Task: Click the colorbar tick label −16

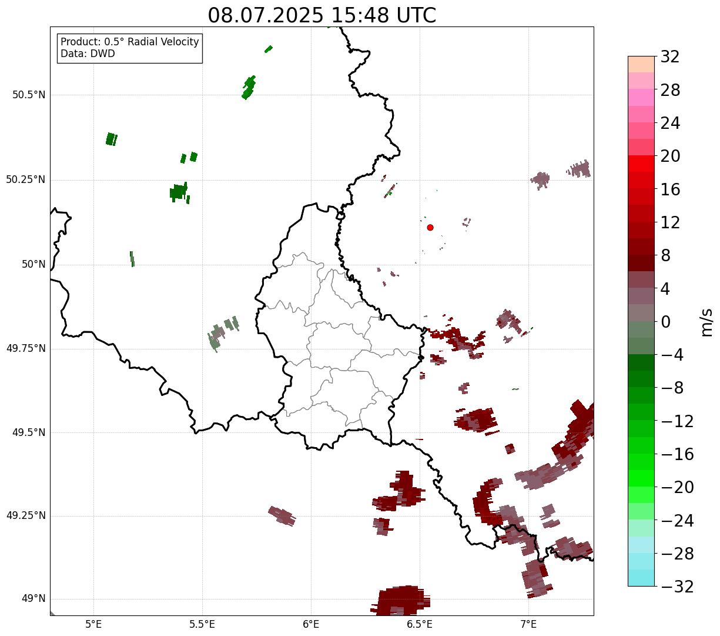Action: [x=677, y=454]
